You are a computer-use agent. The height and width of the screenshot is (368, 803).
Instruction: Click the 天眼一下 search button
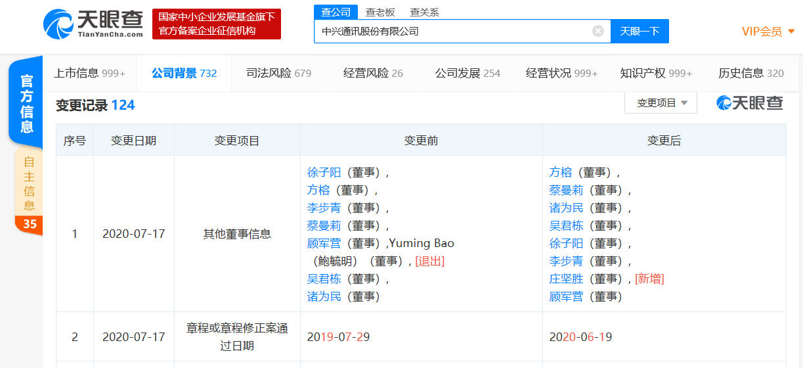(x=640, y=31)
